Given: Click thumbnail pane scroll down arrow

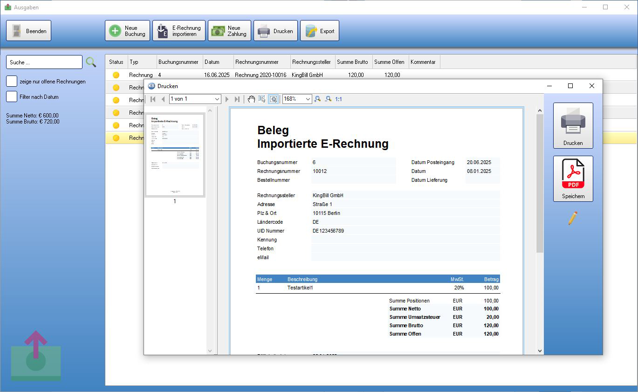Looking at the screenshot, I should [x=210, y=351].
